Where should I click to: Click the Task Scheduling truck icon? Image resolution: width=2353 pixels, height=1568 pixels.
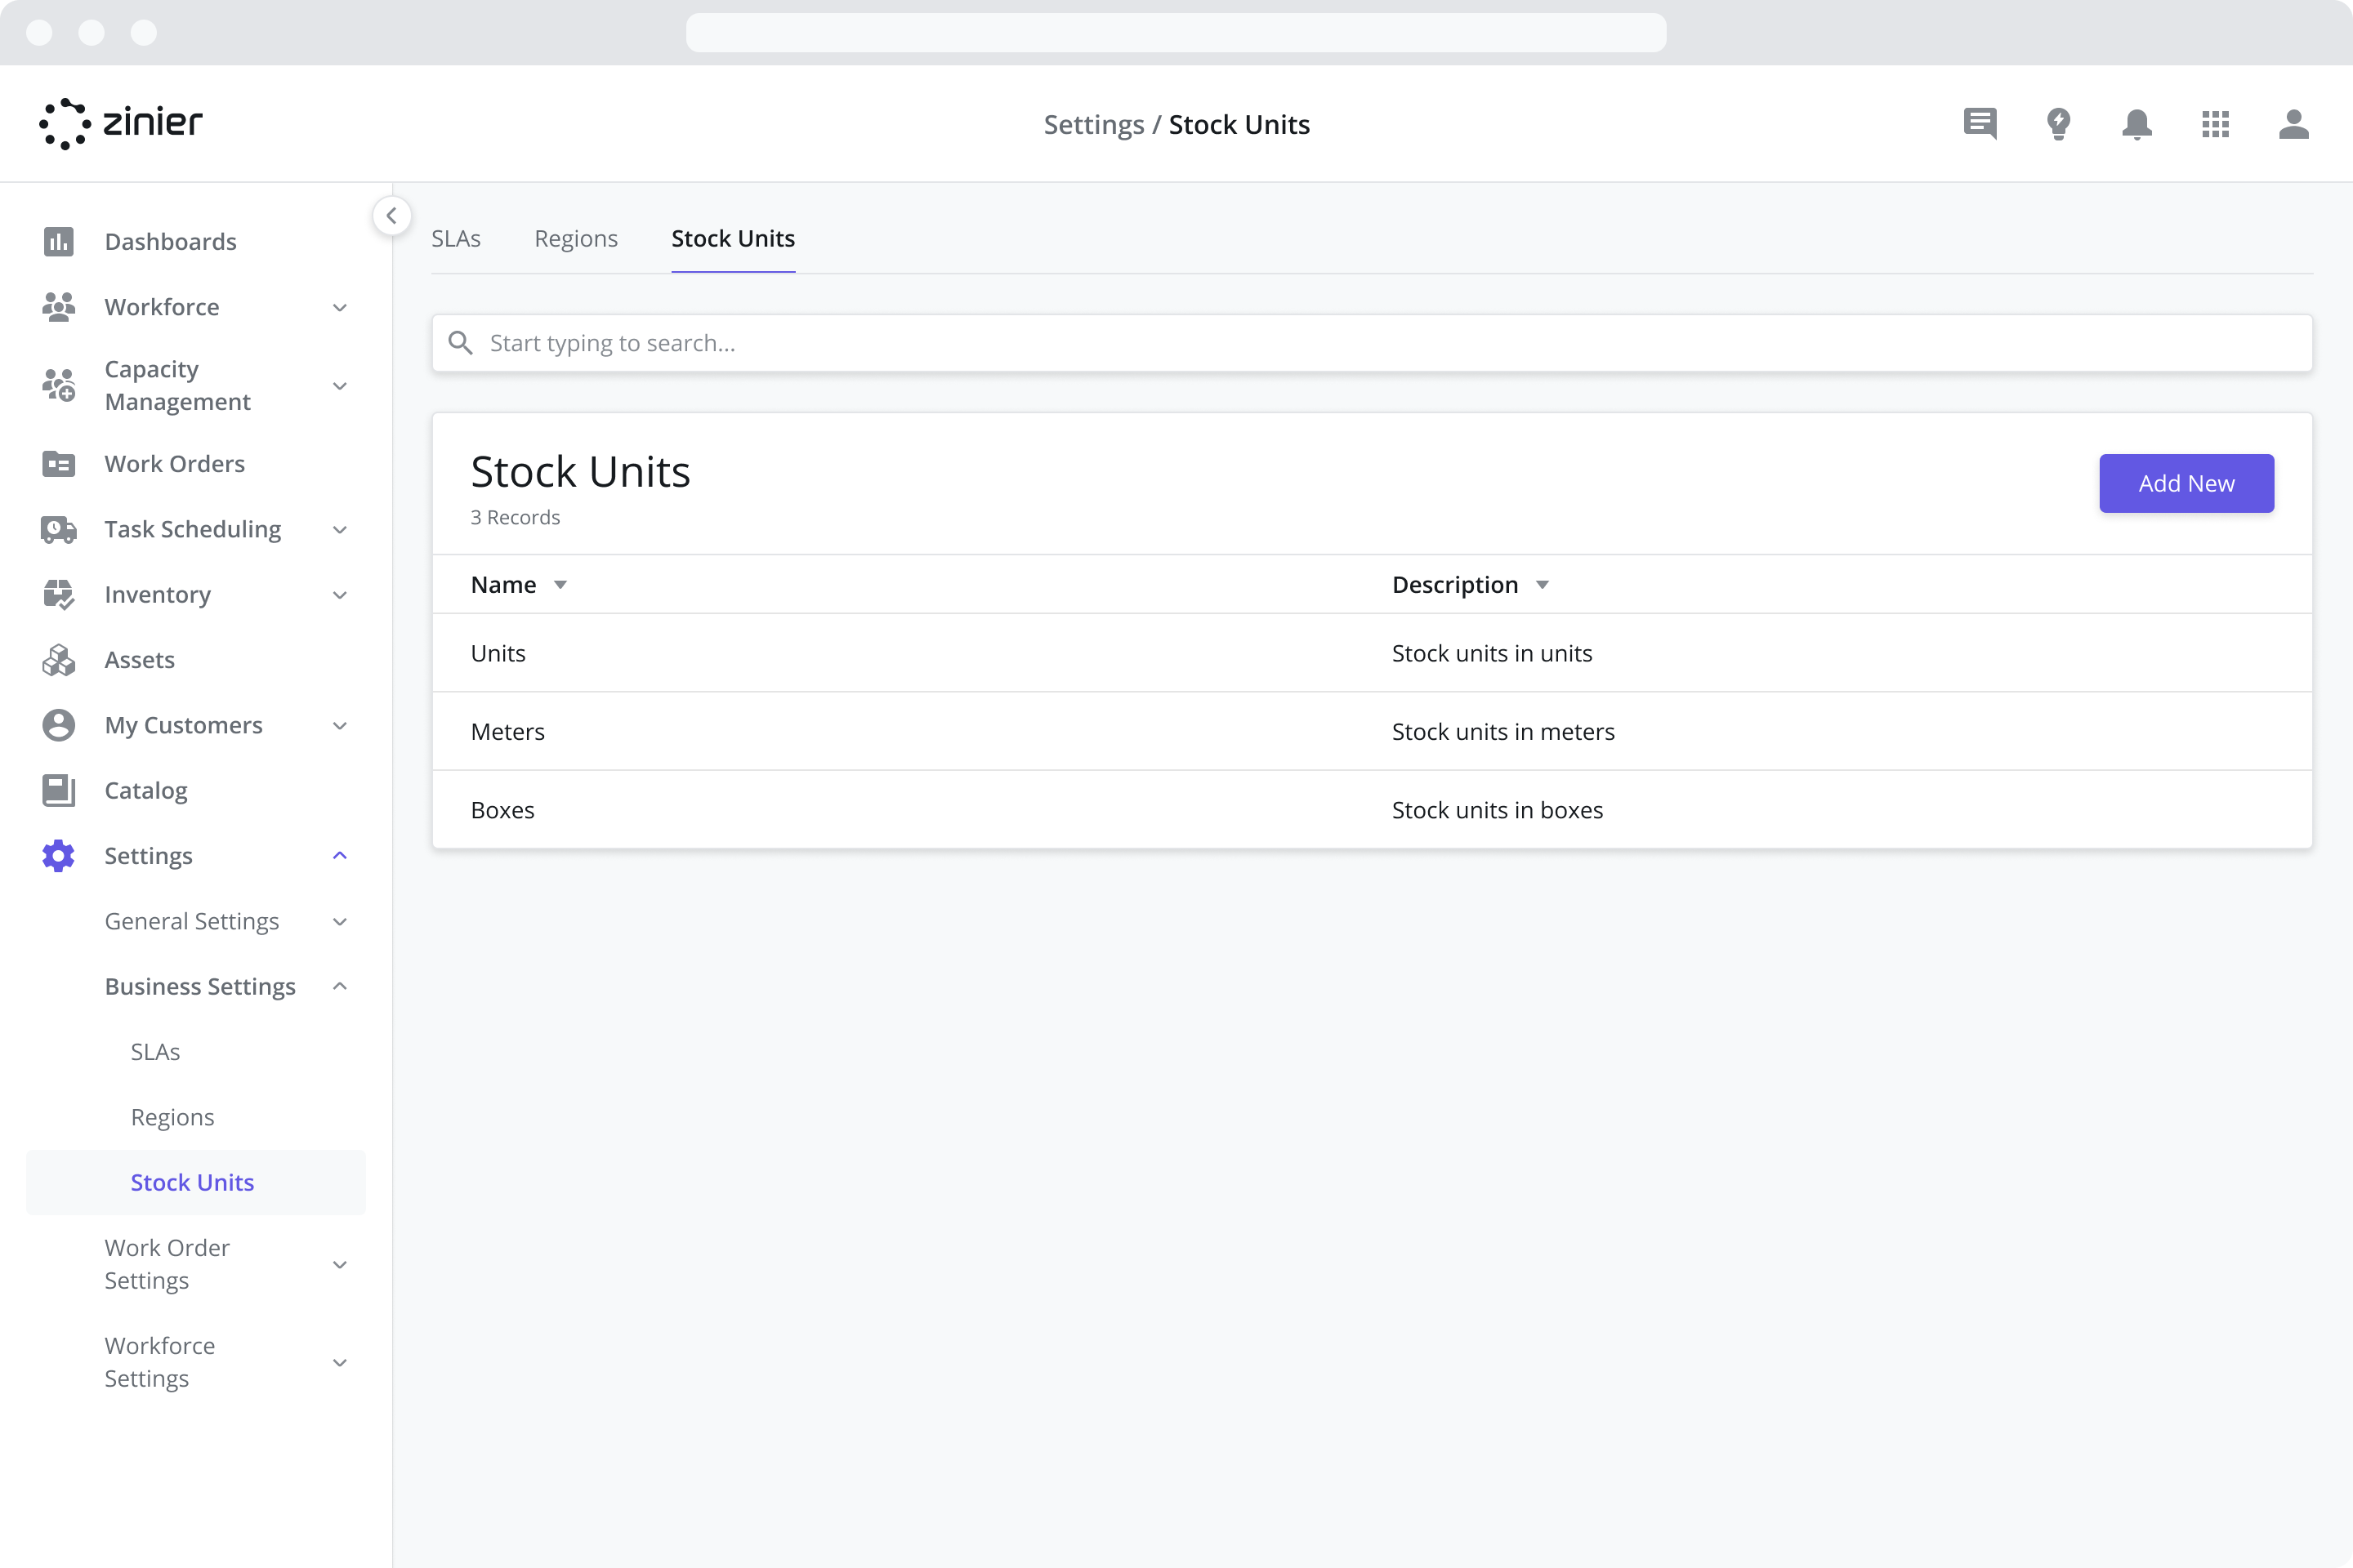59,529
